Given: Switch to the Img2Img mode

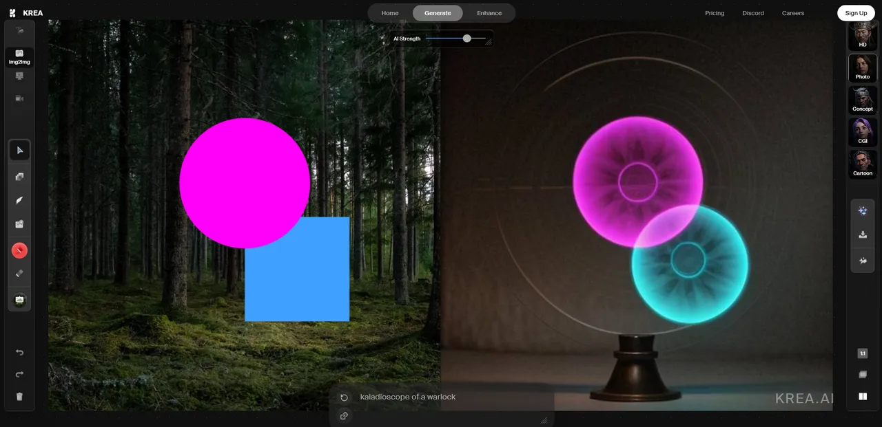Looking at the screenshot, I should [x=19, y=57].
